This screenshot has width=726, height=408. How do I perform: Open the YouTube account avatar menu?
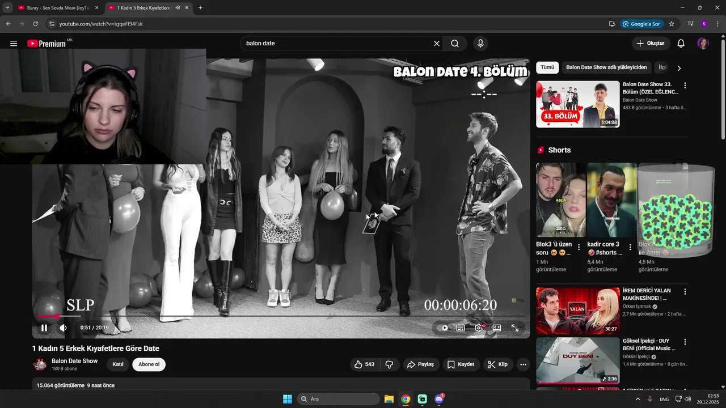click(x=703, y=44)
